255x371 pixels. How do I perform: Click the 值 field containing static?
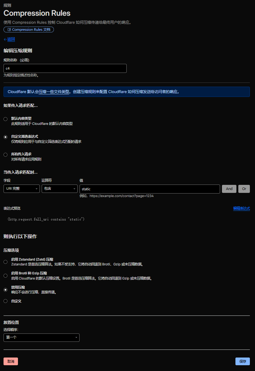click(149, 189)
